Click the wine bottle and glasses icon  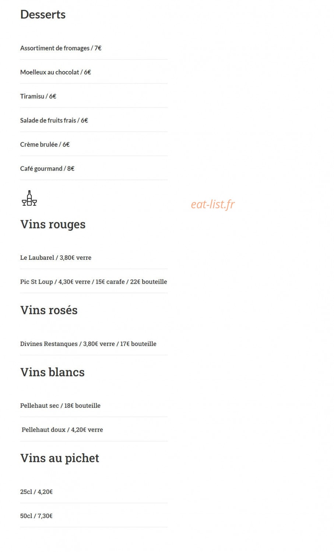(x=29, y=198)
